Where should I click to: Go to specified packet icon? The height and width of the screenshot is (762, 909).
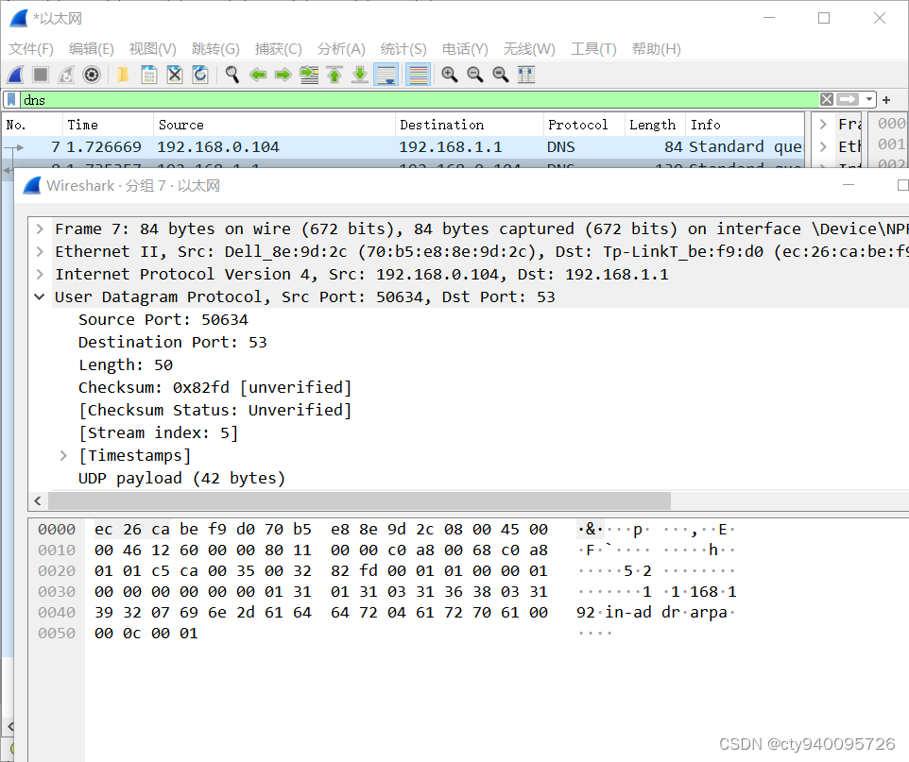309,75
